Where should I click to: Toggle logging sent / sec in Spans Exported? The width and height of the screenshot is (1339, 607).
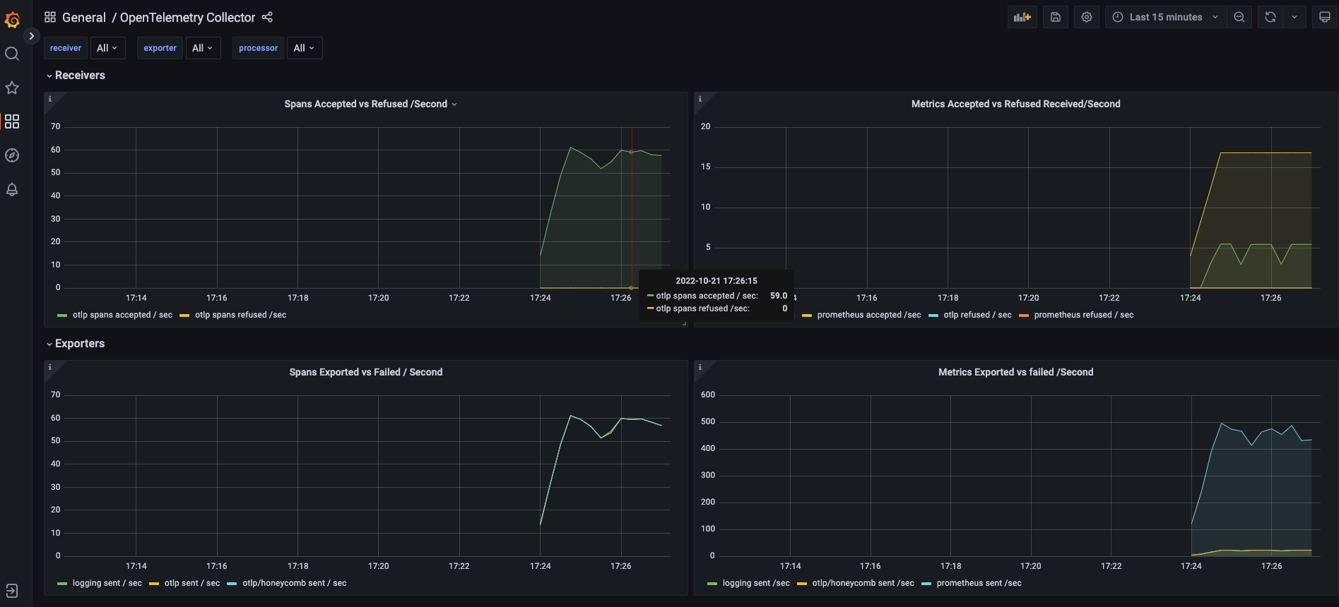(107, 583)
